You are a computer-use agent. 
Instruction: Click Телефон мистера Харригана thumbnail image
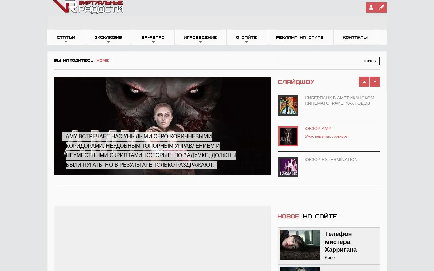[x=300, y=245]
